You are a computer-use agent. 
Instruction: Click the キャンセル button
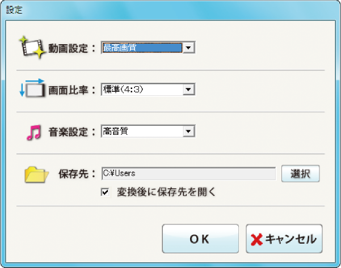coord(284,239)
